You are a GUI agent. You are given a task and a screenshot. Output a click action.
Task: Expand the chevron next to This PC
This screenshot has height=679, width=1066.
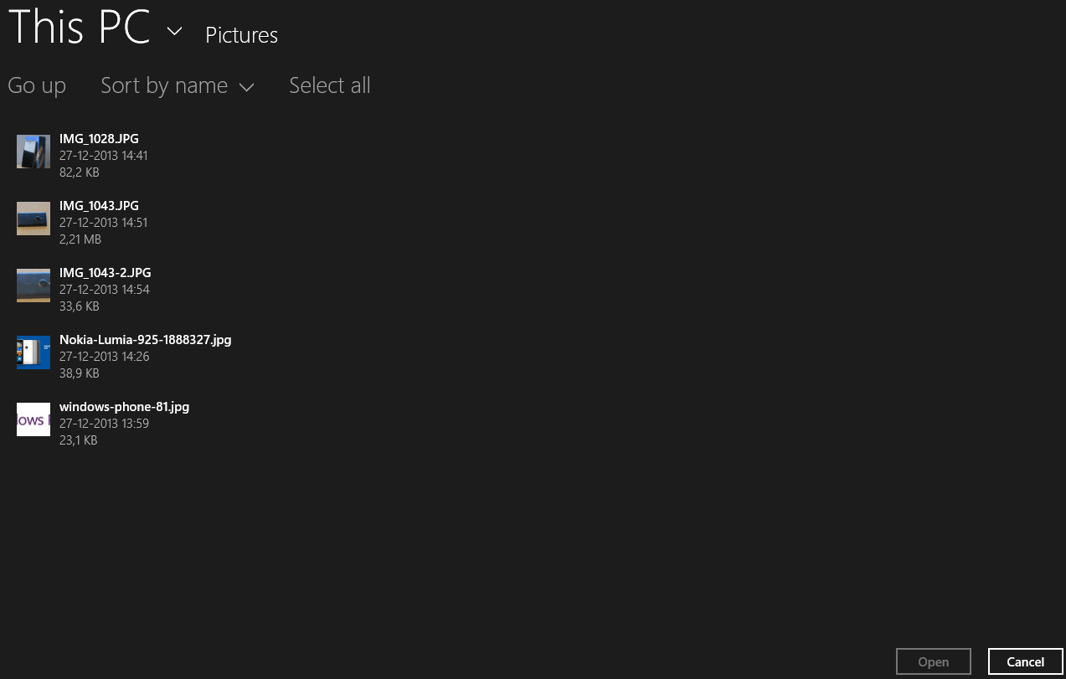coord(174,31)
